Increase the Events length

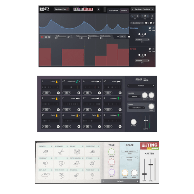(x=145, y=55)
